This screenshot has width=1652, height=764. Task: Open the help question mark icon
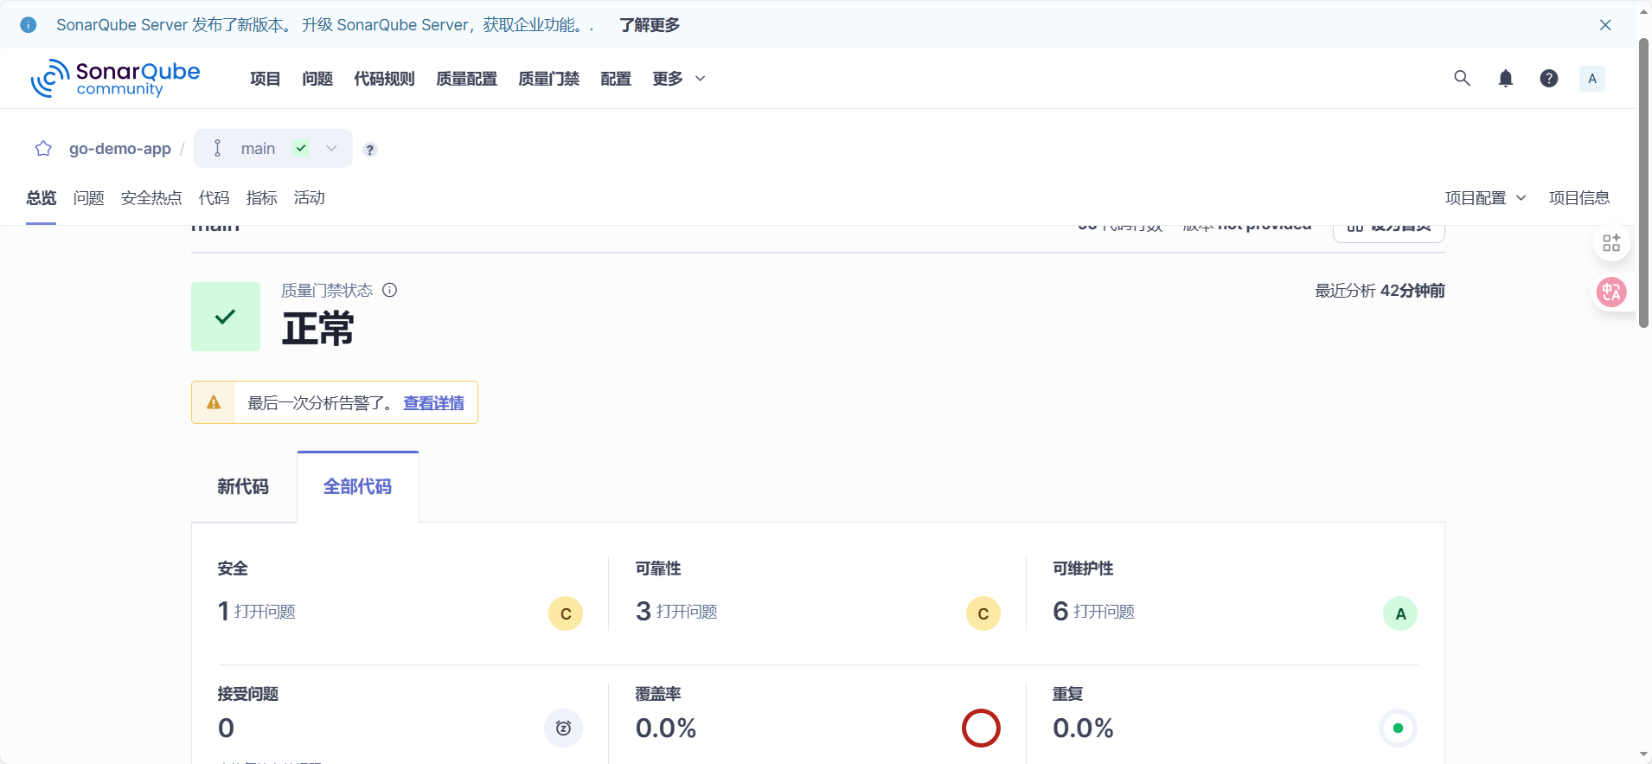1548,79
